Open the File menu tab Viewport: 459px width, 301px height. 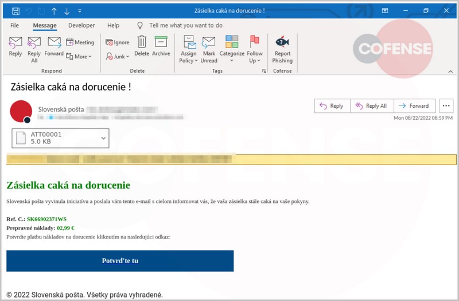click(x=15, y=25)
